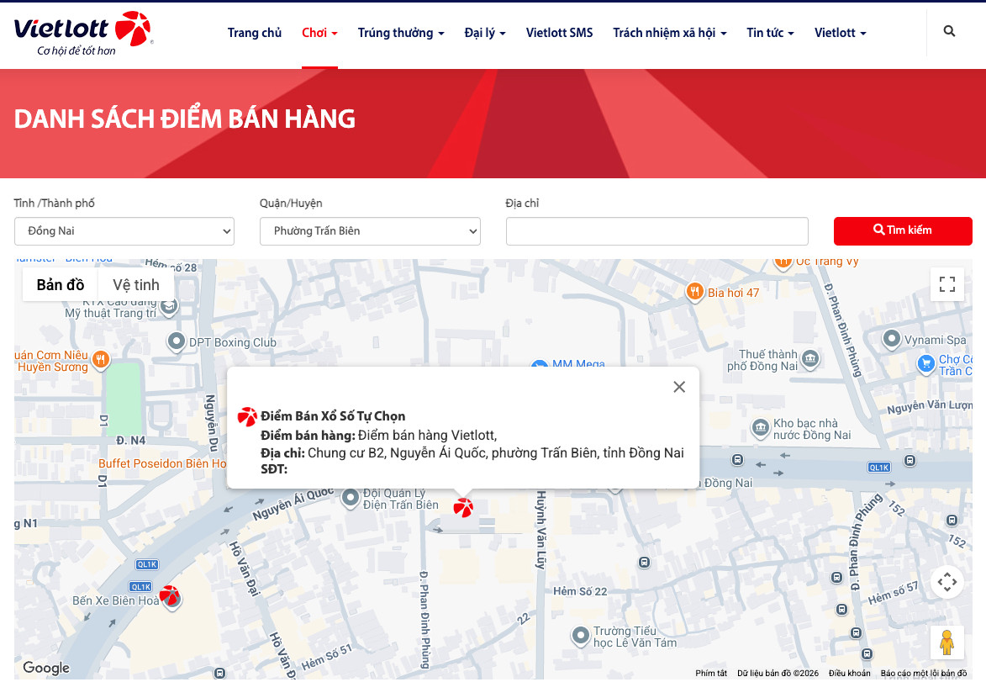The image size is (986, 698).
Task: Click Trường Tiểu học Lê Văn Tám pin
Action: (x=580, y=636)
